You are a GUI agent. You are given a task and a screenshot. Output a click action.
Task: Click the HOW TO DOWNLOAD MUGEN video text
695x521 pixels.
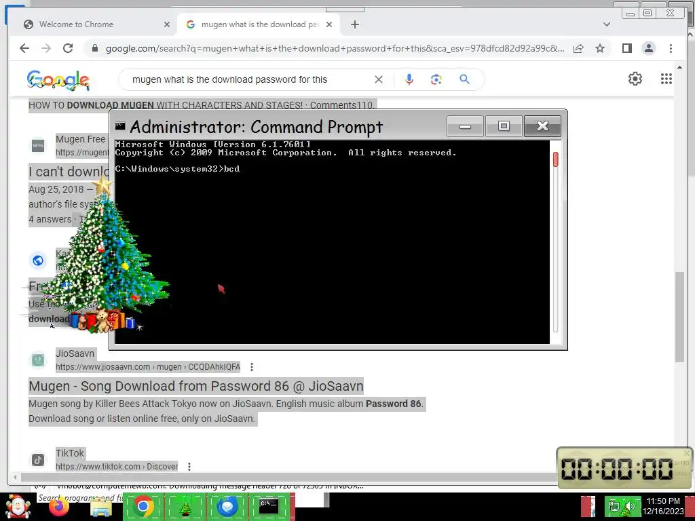pos(202,105)
